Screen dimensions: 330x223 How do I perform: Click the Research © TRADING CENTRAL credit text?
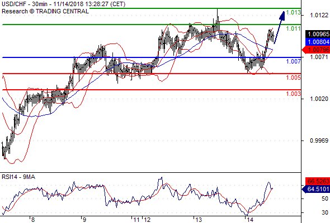tap(45, 11)
